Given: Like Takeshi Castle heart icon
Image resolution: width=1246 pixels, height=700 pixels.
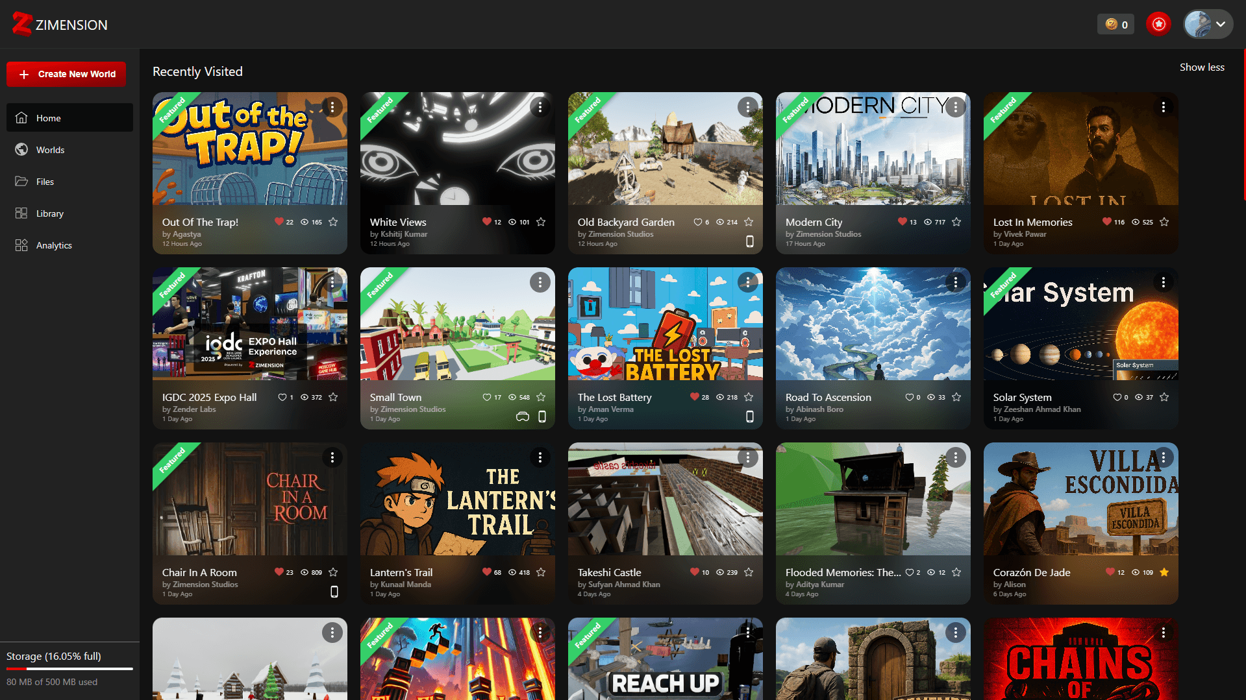Looking at the screenshot, I should [695, 572].
